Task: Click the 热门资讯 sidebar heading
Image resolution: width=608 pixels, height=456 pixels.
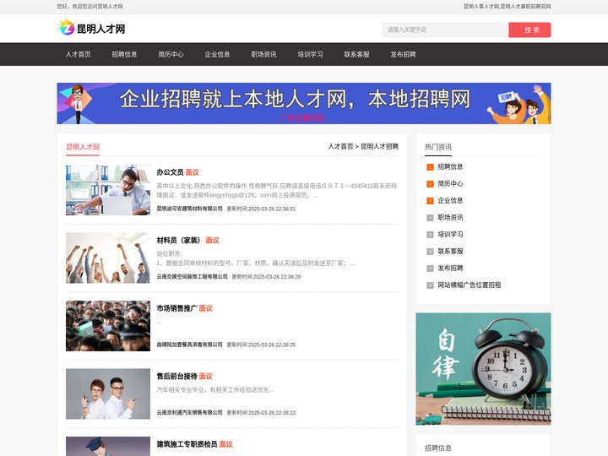Action: 438,147
